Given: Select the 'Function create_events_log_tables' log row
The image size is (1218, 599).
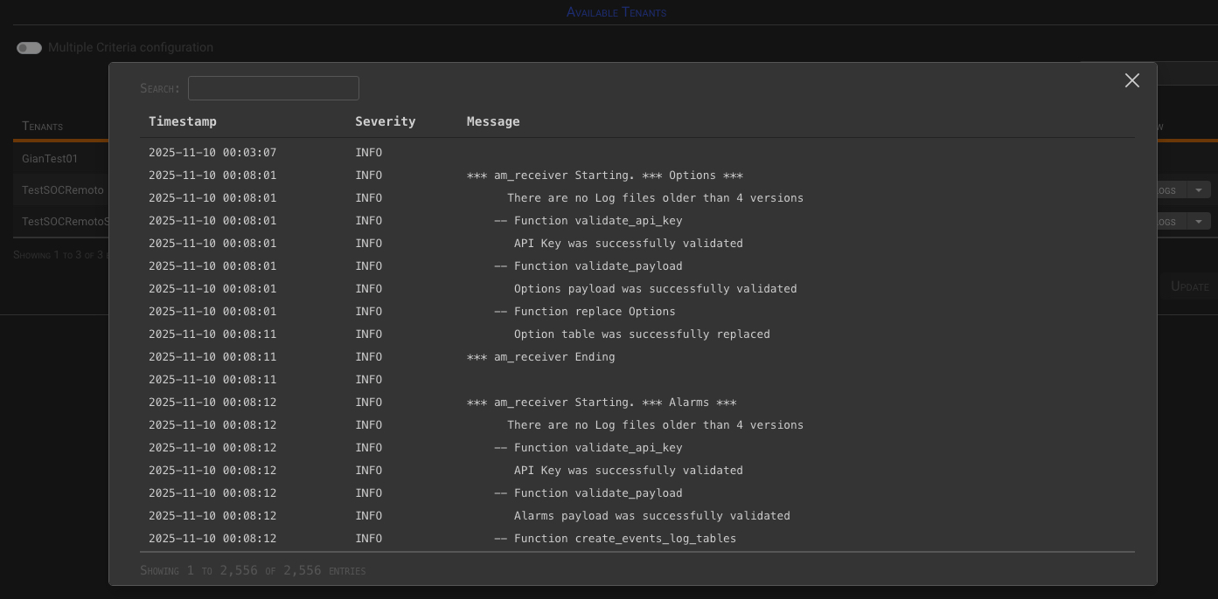Looking at the screenshot, I should pyautogui.click(x=615, y=539).
